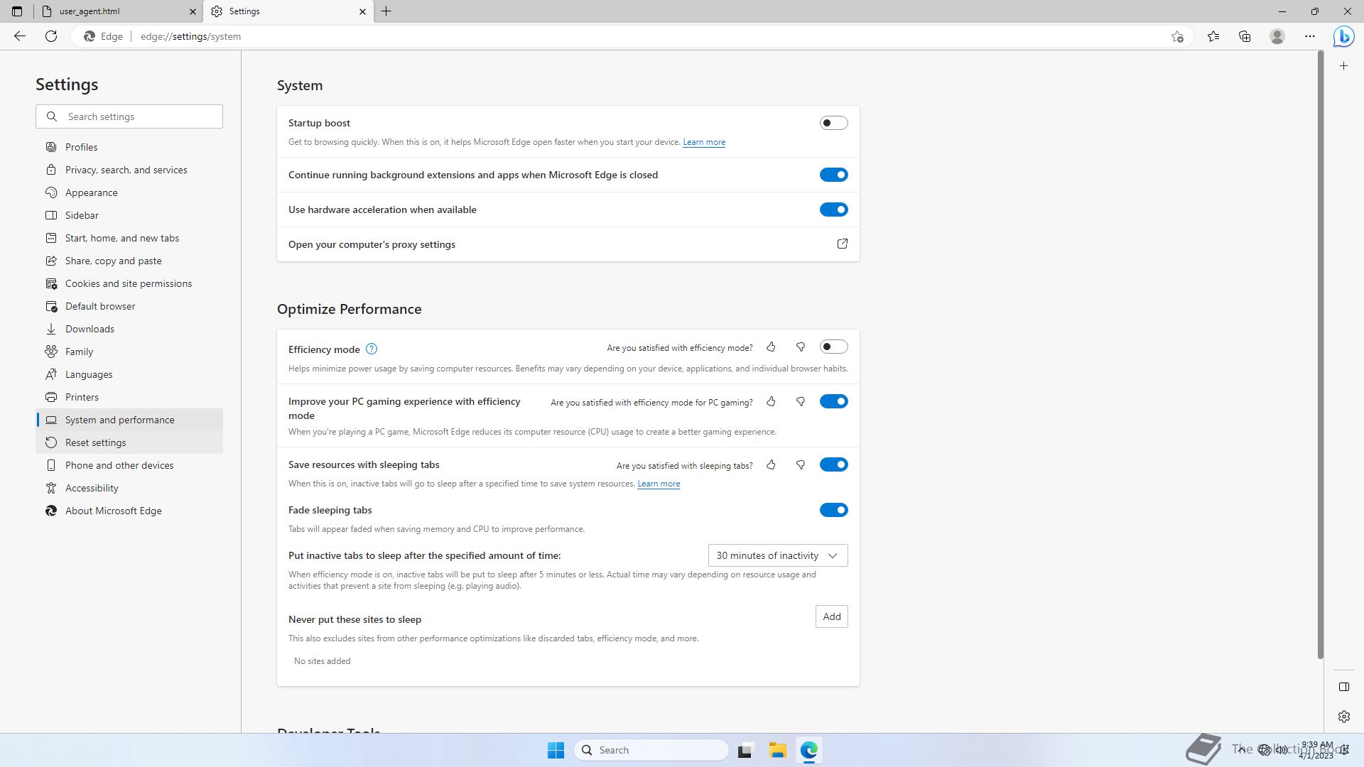Viewport: 1364px width, 767px height.
Task: Open Share, copy and paste settings
Action: (x=129, y=261)
